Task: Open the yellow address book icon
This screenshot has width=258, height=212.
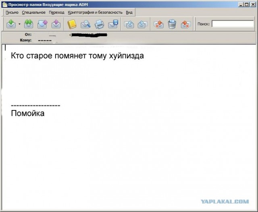Action: (72, 24)
